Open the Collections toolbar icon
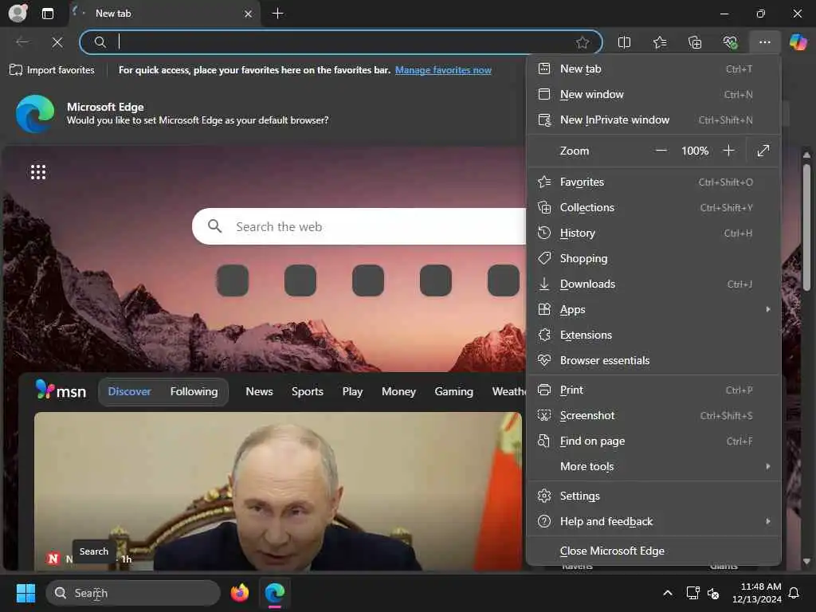 (695, 42)
